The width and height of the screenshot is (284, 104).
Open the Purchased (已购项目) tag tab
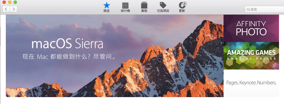pyautogui.click(x=163, y=7)
